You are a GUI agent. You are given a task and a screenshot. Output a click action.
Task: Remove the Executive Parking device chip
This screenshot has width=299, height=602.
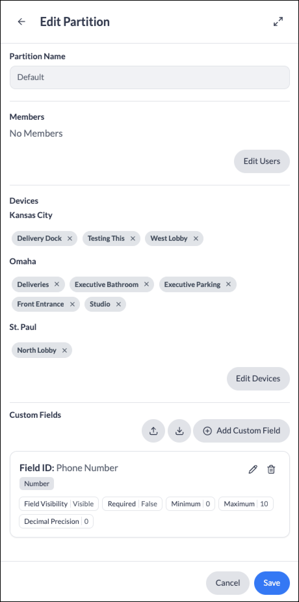click(x=228, y=284)
